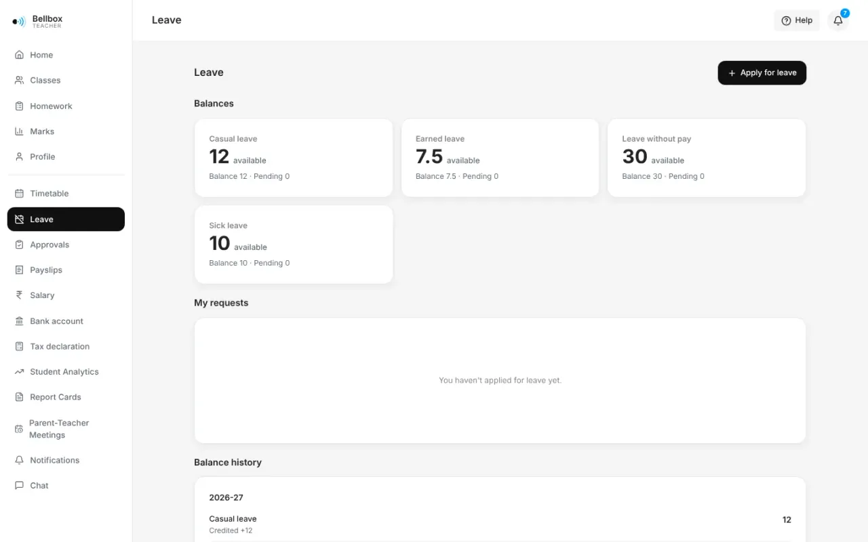Viewport: 868px width, 542px height.
Task: Click the Student Analytics trend icon
Action: (19, 372)
